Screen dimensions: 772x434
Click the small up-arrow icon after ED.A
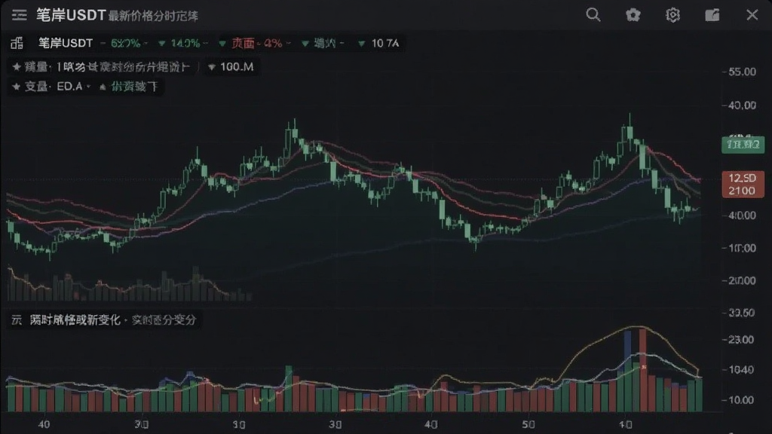coord(103,87)
